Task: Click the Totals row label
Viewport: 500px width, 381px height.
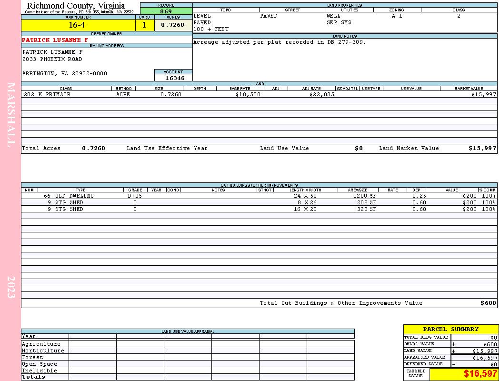Action: click(x=33, y=377)
